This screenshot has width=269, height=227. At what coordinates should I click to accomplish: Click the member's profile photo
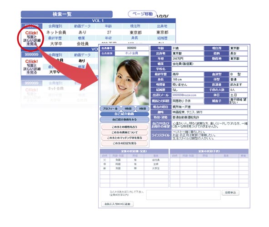[125, 81]
